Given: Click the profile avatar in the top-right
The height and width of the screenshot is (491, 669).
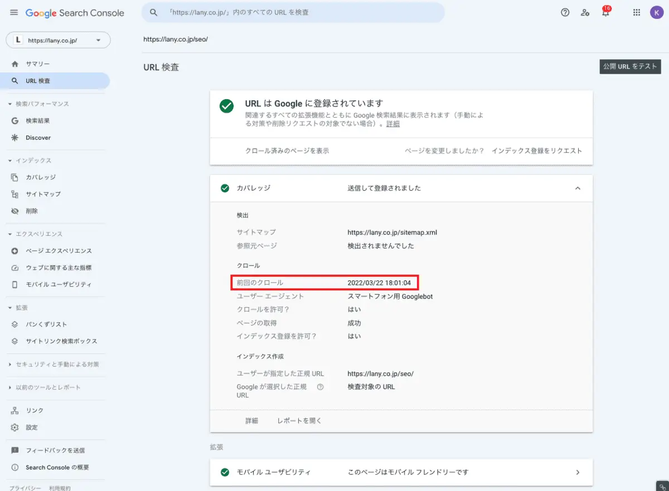Looking at the screenshot, I should (x=657, y=12).
